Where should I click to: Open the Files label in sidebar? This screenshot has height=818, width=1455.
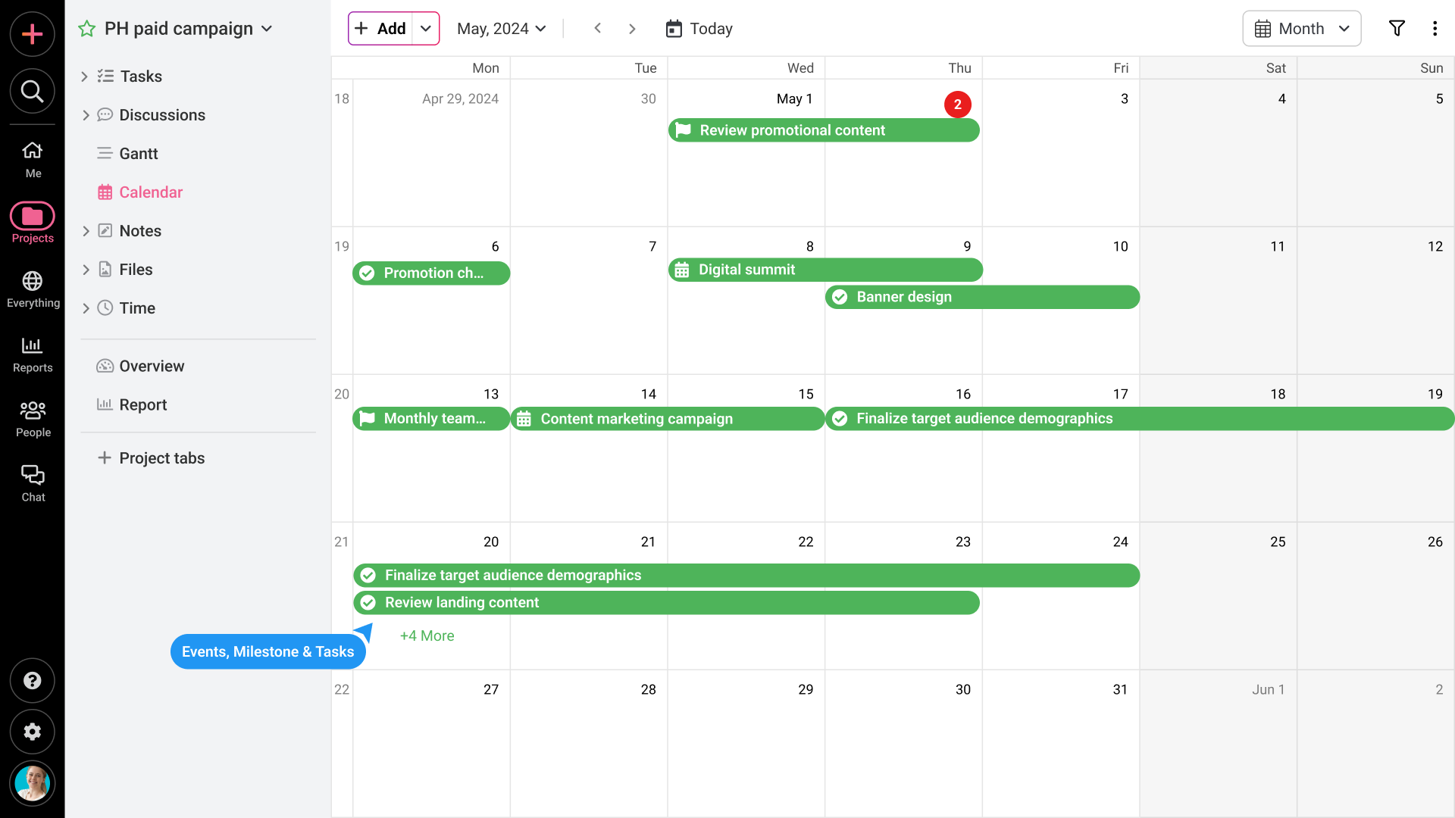click(136, 270)
